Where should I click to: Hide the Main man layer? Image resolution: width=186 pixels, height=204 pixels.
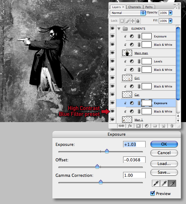112,53
